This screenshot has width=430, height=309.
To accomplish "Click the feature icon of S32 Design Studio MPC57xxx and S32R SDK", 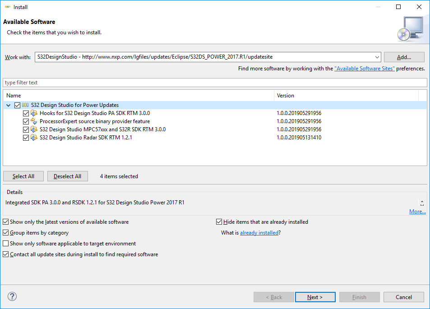I will point(34,129).
